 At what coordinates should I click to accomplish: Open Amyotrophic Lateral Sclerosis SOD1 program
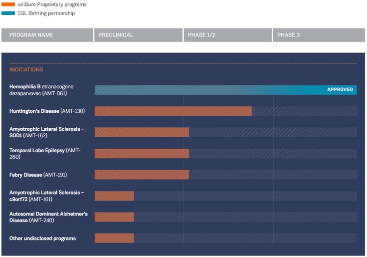pos(46,132)
